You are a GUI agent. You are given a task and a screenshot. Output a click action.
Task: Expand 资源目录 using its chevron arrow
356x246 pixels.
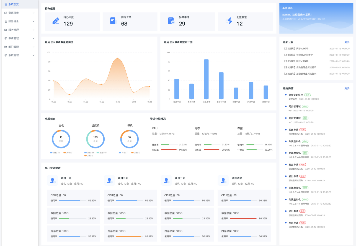coord(33,13)
